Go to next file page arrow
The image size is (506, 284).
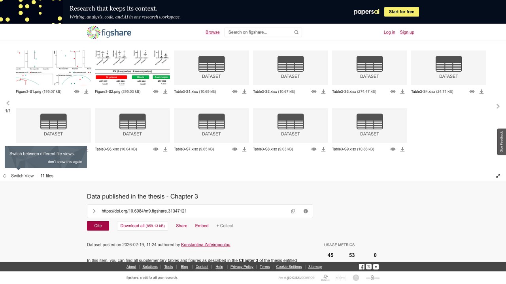point(498,106)
